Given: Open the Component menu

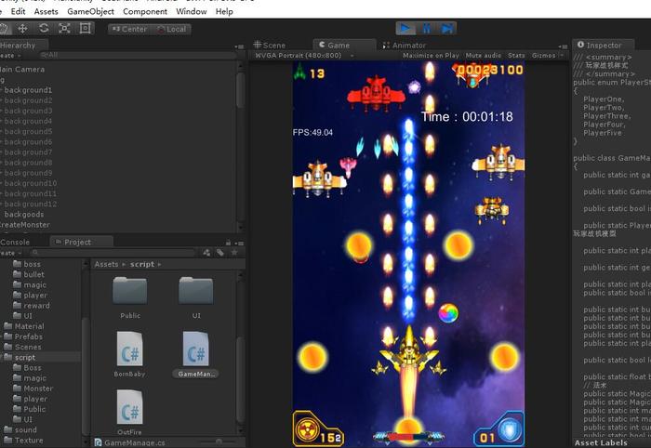Looking at the screenshot, I should pos(145,11).
